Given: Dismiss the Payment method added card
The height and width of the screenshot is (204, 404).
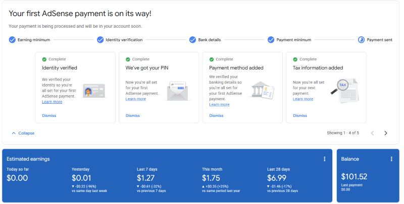Looking at the screenshot, I should pyautogui.click(x=216, y=115).
